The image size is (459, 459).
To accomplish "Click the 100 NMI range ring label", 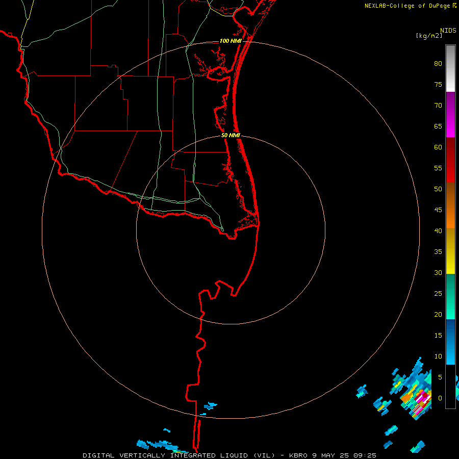I will click(x=231, y=41).
